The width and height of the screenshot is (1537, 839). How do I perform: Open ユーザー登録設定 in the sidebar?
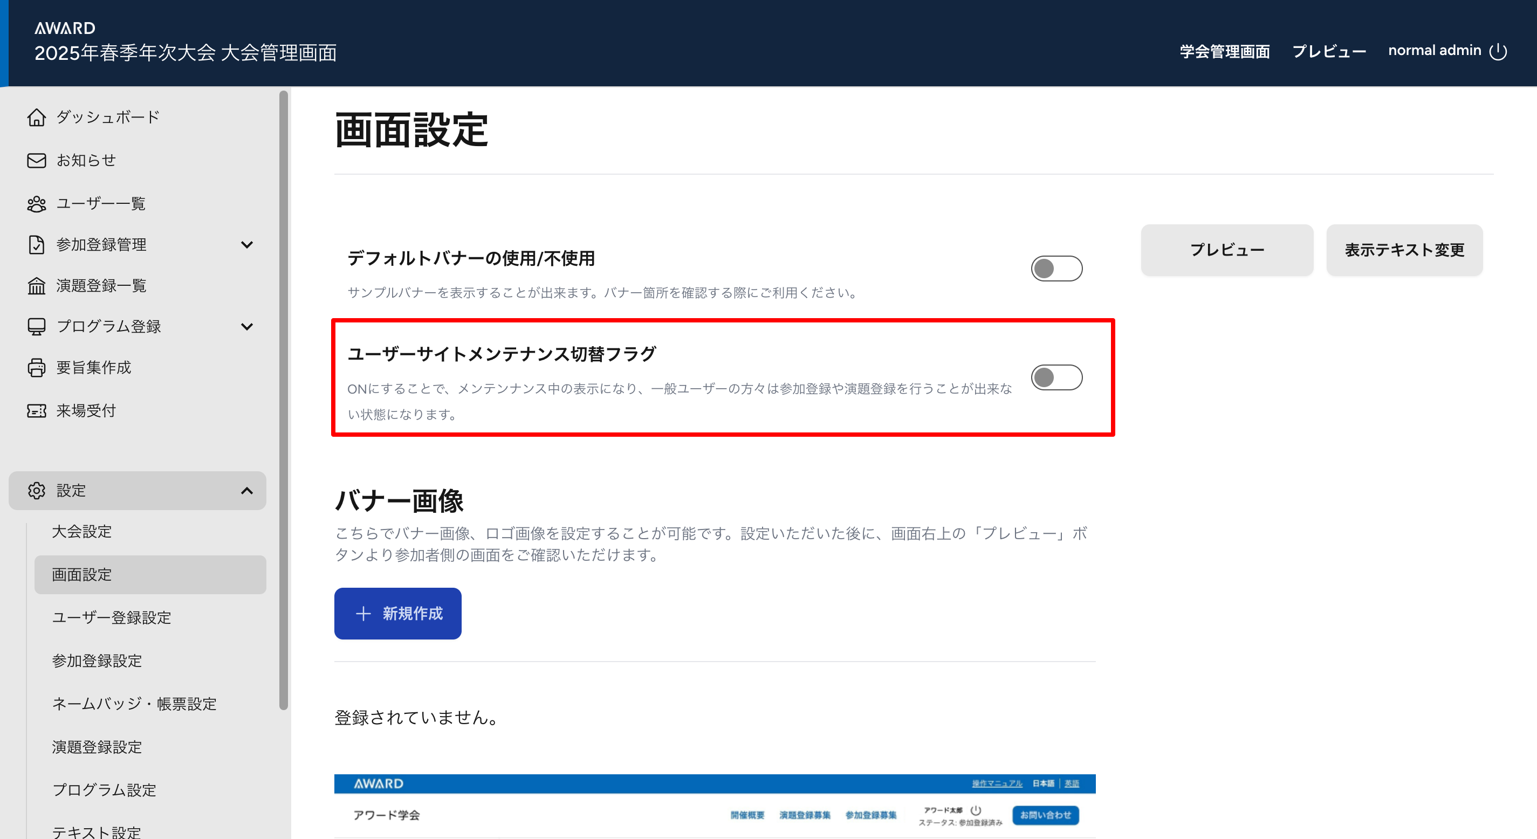(112, 617)
